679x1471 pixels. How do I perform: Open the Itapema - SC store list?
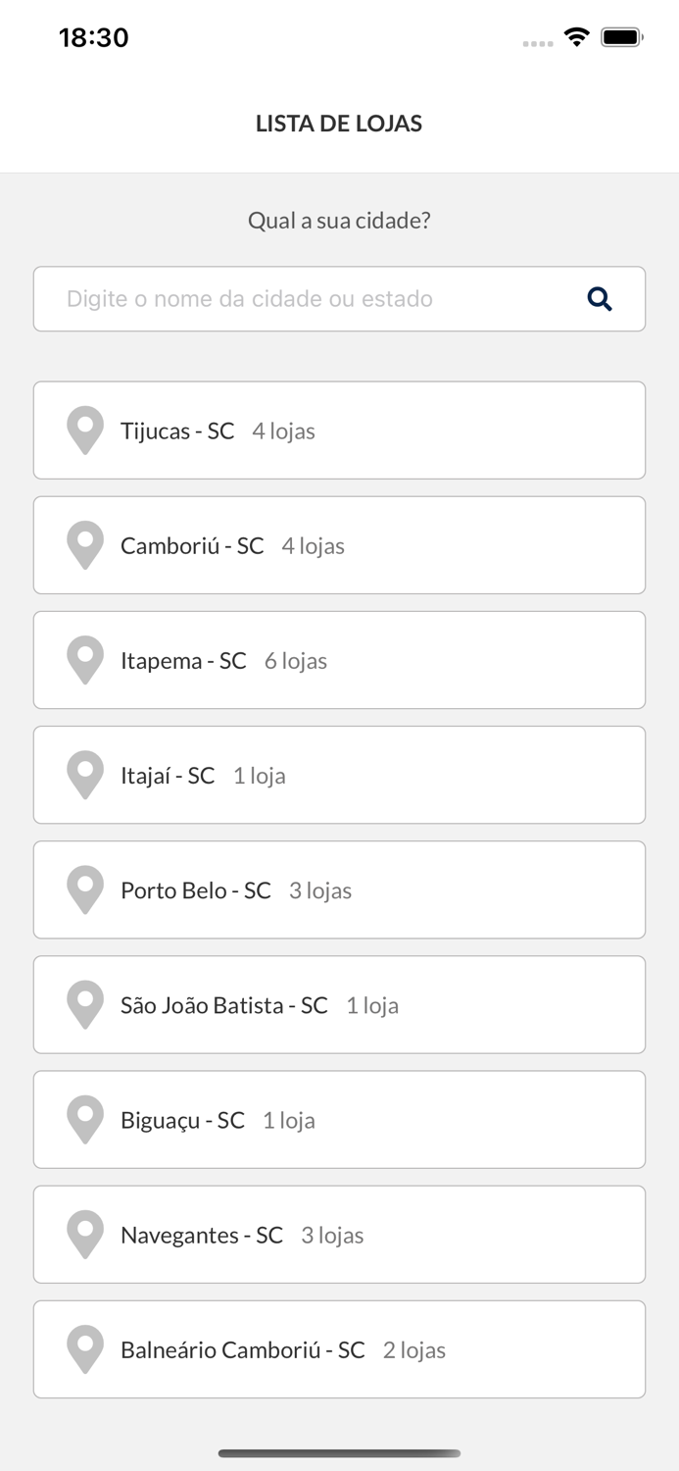click(x=339, y=659)
